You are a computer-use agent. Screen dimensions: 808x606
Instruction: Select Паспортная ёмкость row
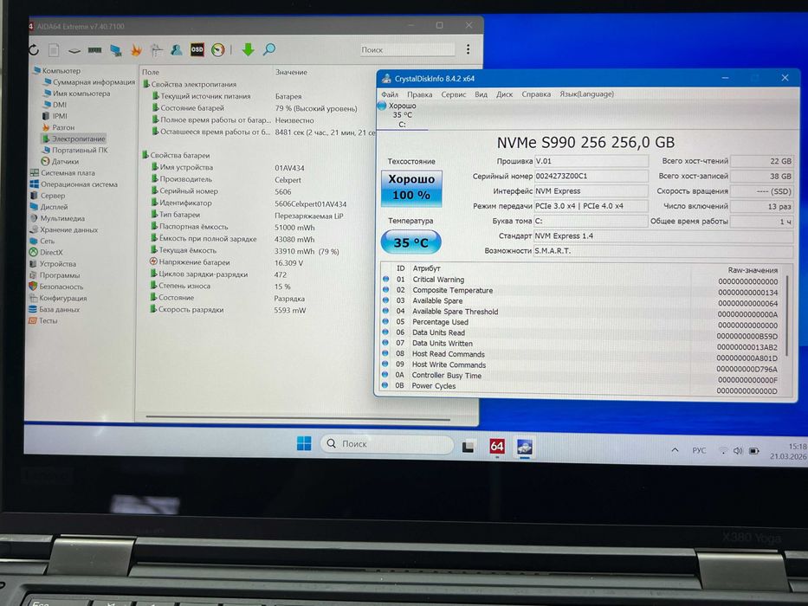pos(261,227)
